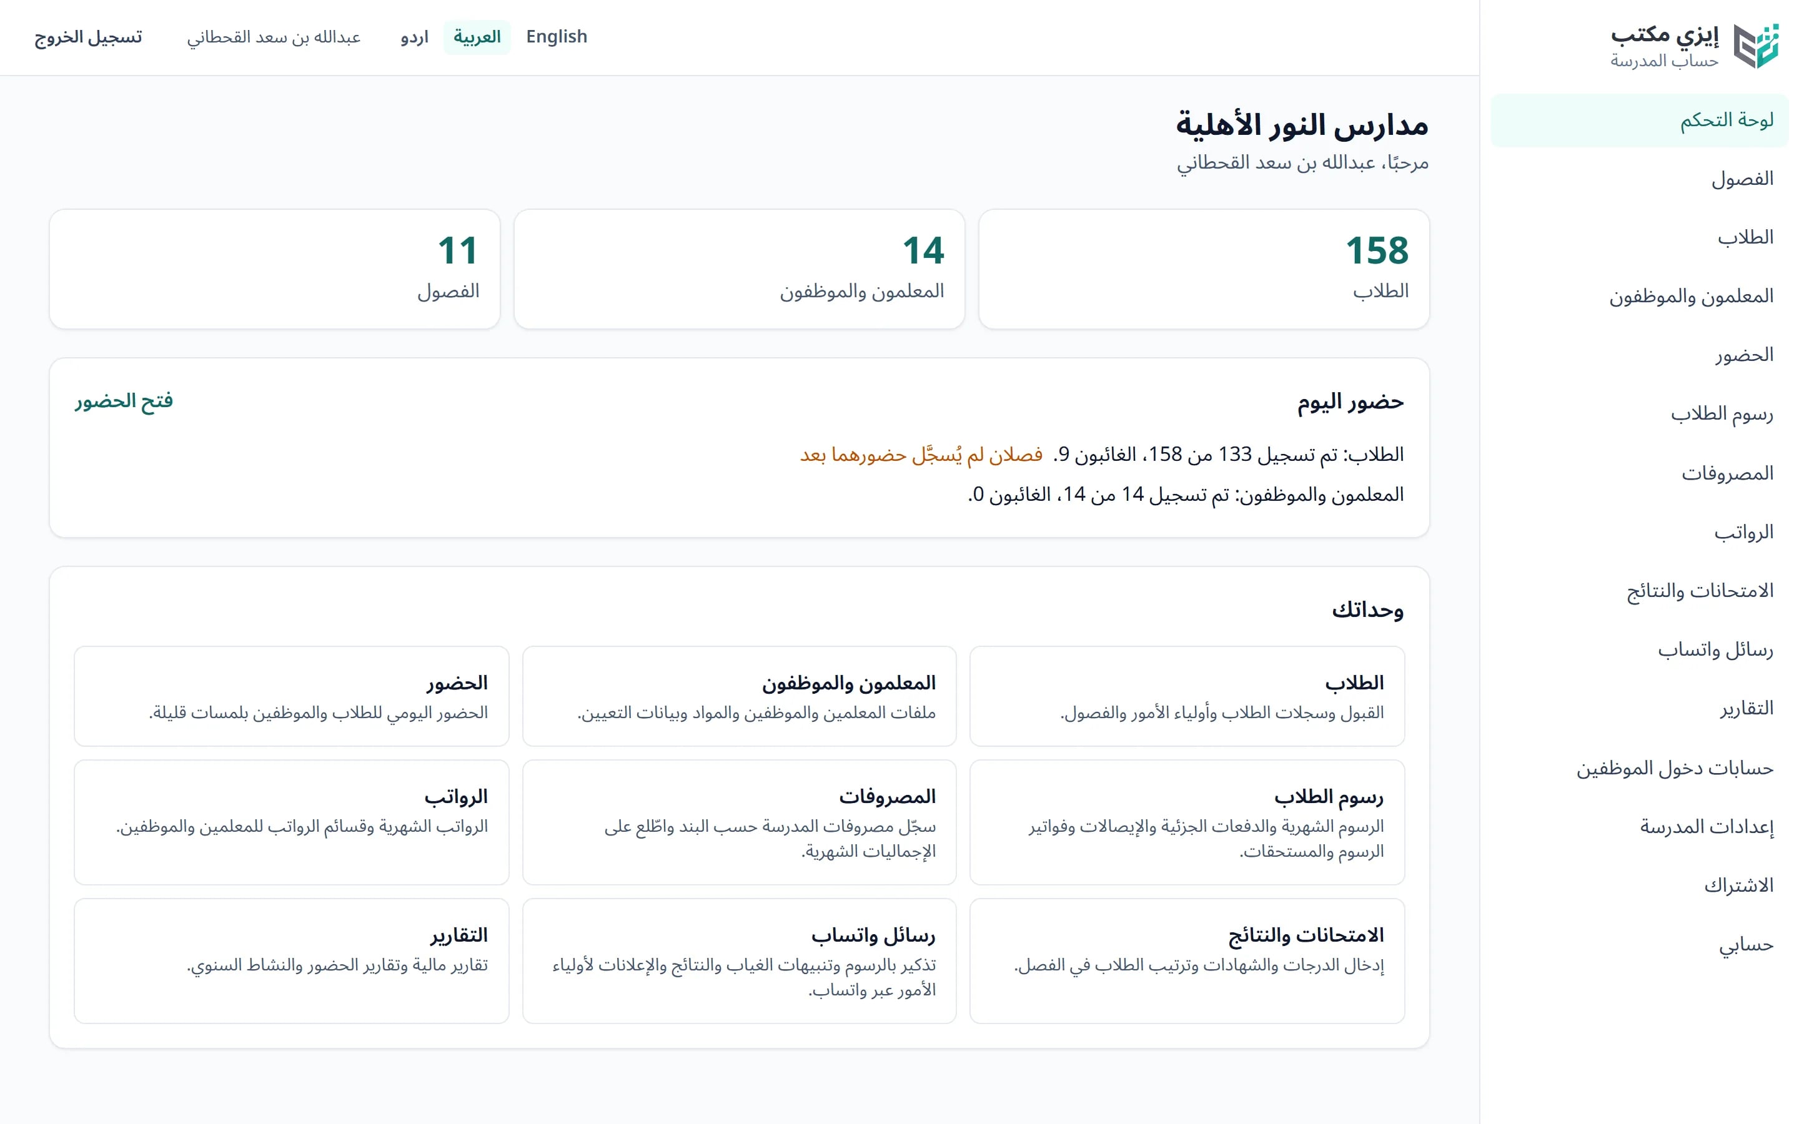Open لوحة التحكم in the sidebar
Viewport: 1799px width, 1124px height.
click(x=1639, y=120)
